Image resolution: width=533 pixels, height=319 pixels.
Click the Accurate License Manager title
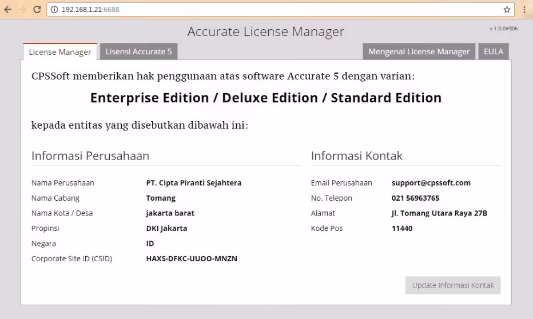[266, 31]
